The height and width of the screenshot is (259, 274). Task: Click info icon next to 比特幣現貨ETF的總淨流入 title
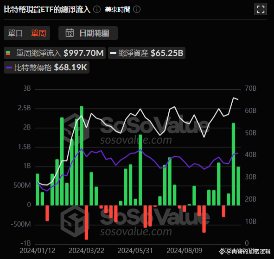[x=97, y=9]
